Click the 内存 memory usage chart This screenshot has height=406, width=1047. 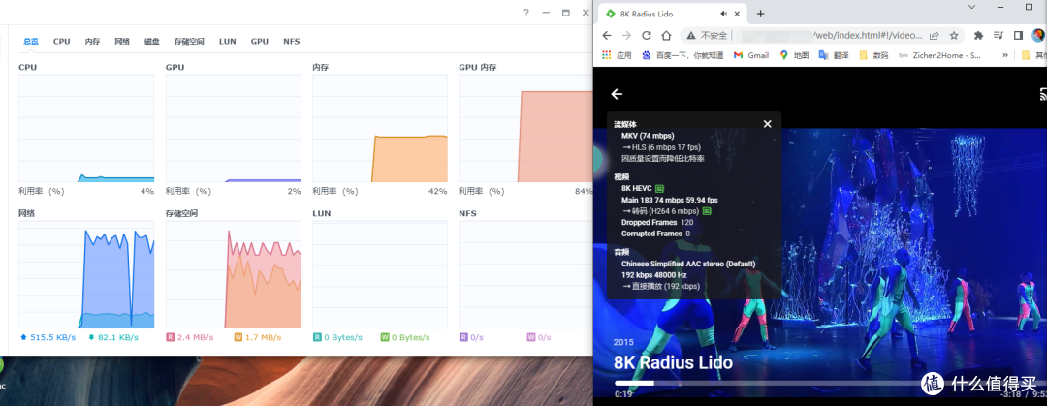[x=380, y=128]
